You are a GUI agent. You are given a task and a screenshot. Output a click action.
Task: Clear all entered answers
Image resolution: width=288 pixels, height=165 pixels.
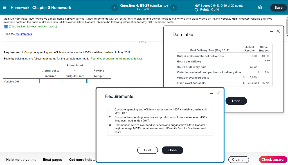click(x=238, y=159)
